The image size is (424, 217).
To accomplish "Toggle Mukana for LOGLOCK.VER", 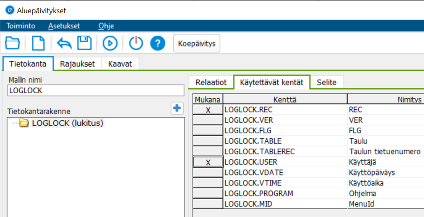I will [208, 120].
